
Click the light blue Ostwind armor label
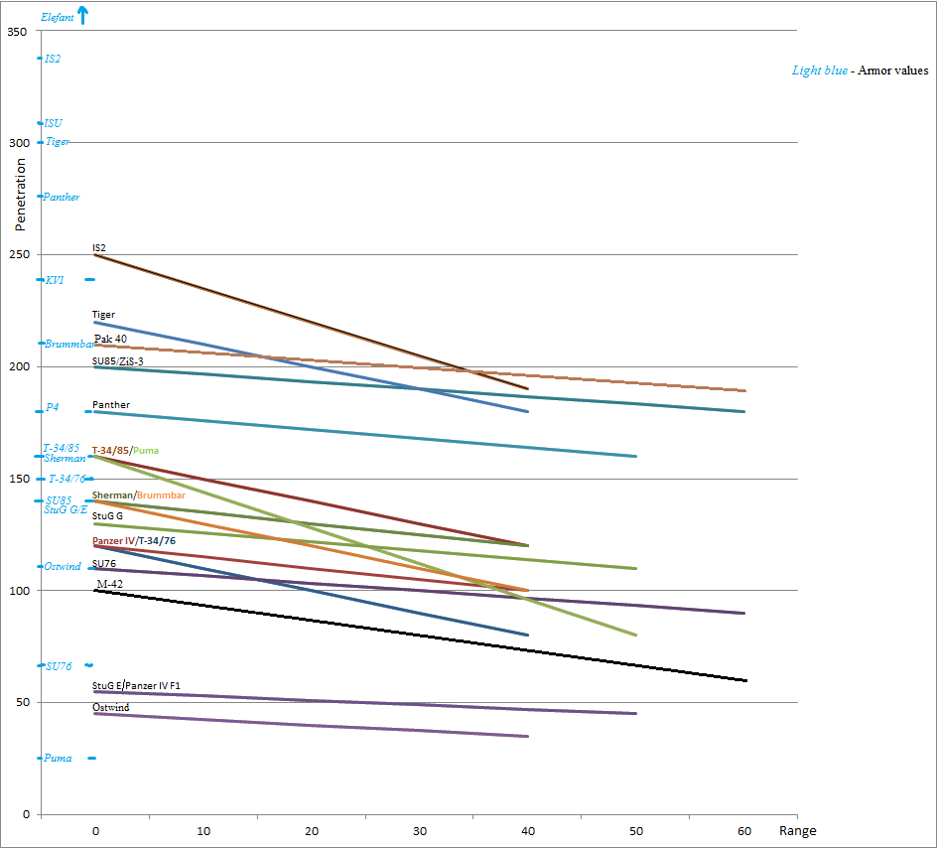pyautogui.click(x=62, y=566)
